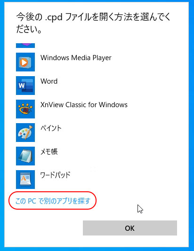The image size is (194, 251).
Task: Click the paintbrush in the ペイント icon
Action: [x=29, y=132]
